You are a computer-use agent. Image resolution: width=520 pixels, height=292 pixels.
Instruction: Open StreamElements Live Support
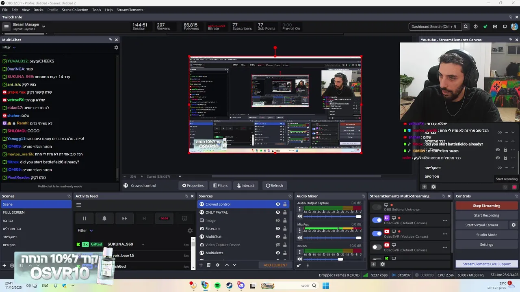(486, 264)
